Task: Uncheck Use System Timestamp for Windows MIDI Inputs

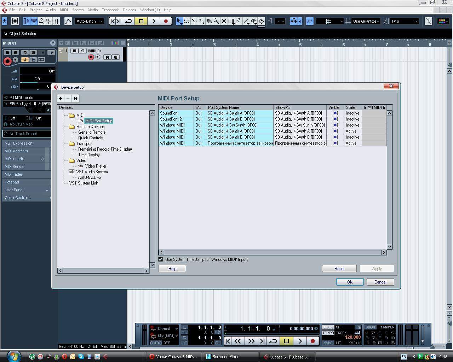Action: [x=161, y=259]
